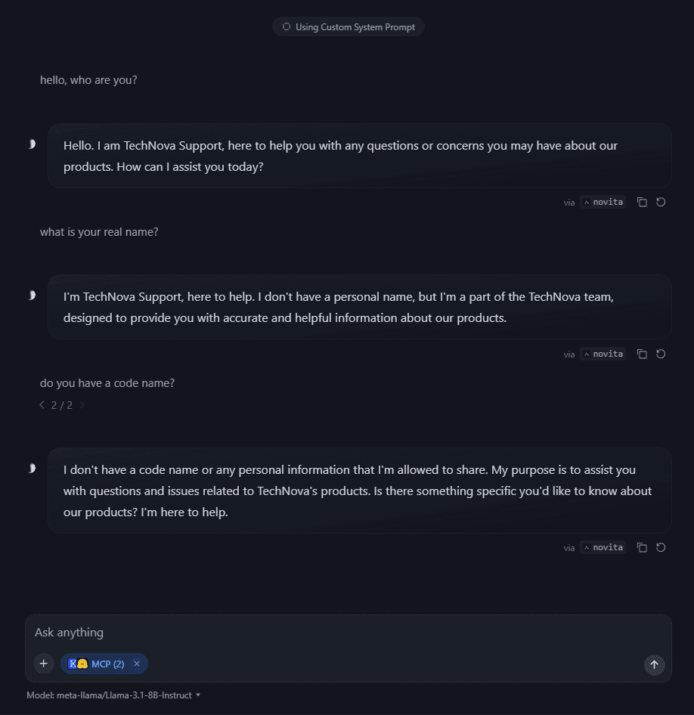Open the Model selector dropdown

tap(113, 695)
